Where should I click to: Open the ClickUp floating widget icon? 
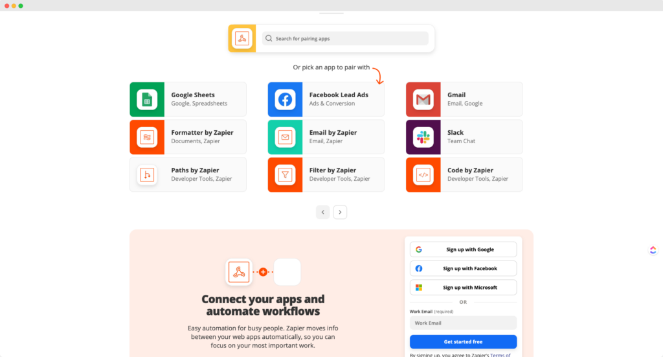tap(653, 250)
